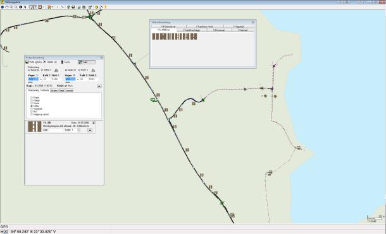
Task: Select the Brú radio option
Action: 32,112
